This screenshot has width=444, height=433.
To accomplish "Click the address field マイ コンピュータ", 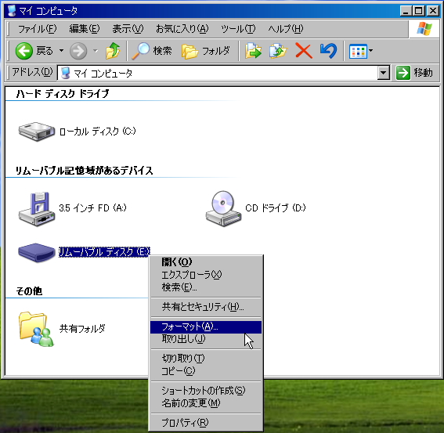I will (218, 73).
